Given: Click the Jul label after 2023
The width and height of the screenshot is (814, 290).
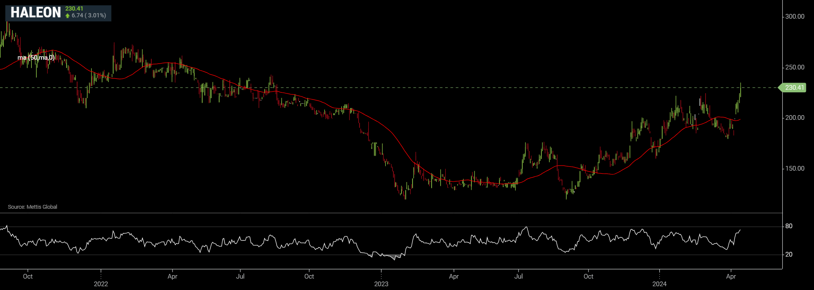Looking at the screenshot, I should tap(519, 276).
